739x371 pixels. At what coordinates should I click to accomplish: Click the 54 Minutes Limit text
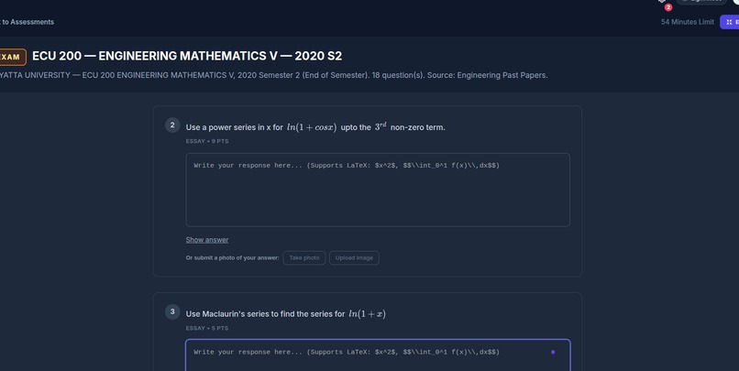pyautogui.click(x=687, y=22)
